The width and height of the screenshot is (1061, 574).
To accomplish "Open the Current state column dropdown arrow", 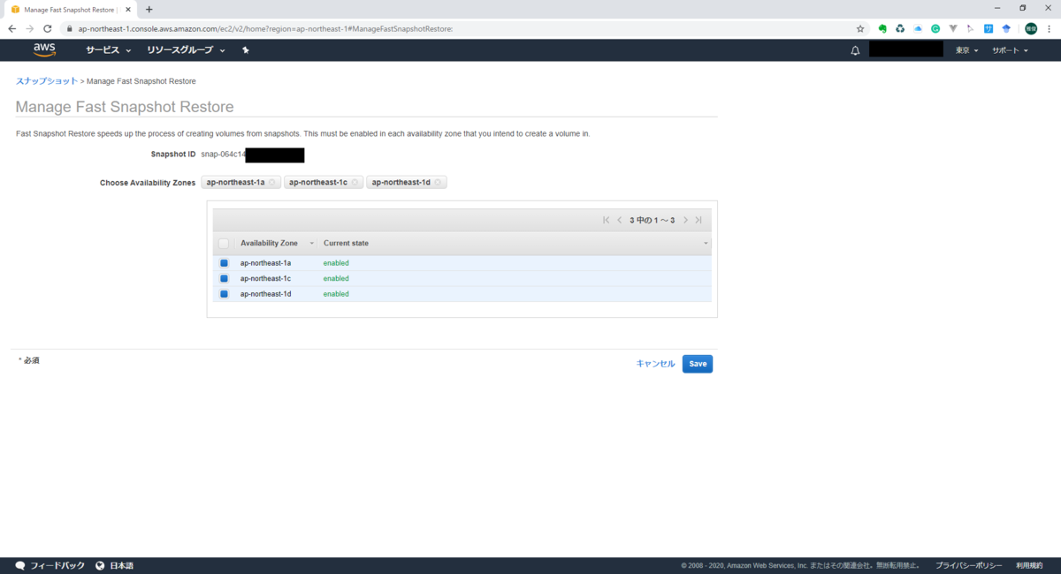I will [706, 244].
